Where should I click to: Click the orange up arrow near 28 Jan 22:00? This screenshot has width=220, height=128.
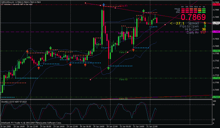coord(39,68)
